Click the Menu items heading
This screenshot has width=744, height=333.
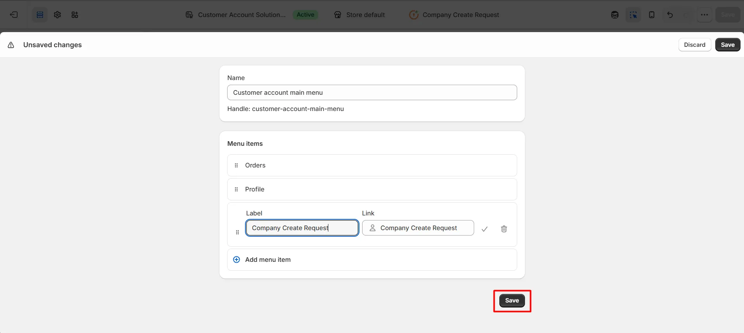coord(245,143)
